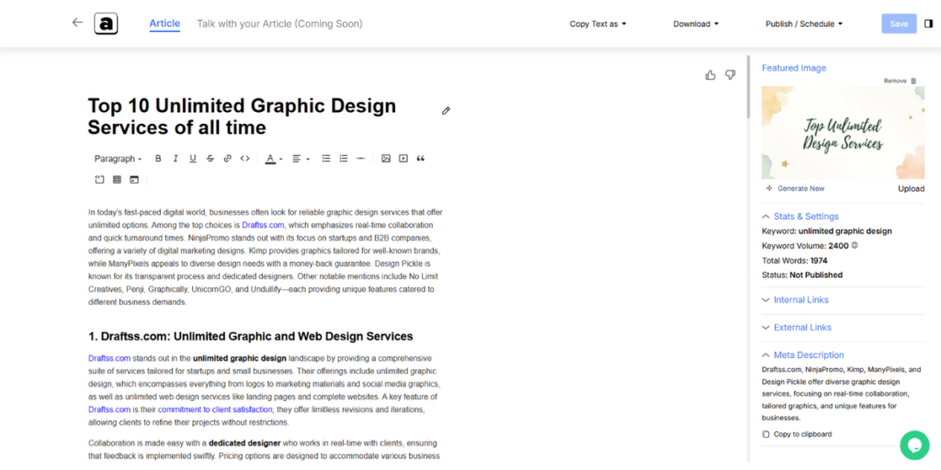941x470 pixels.
Task: Remove the featured image via trash icon
Action: coord(913,81)
